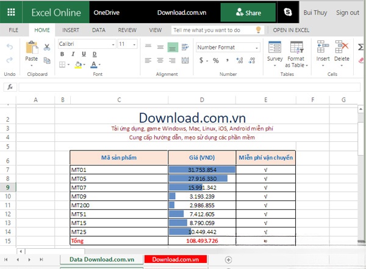The height and width of the screenshot is (269, 366).
Task: Click the Format as Table icon
Action: 296,47
